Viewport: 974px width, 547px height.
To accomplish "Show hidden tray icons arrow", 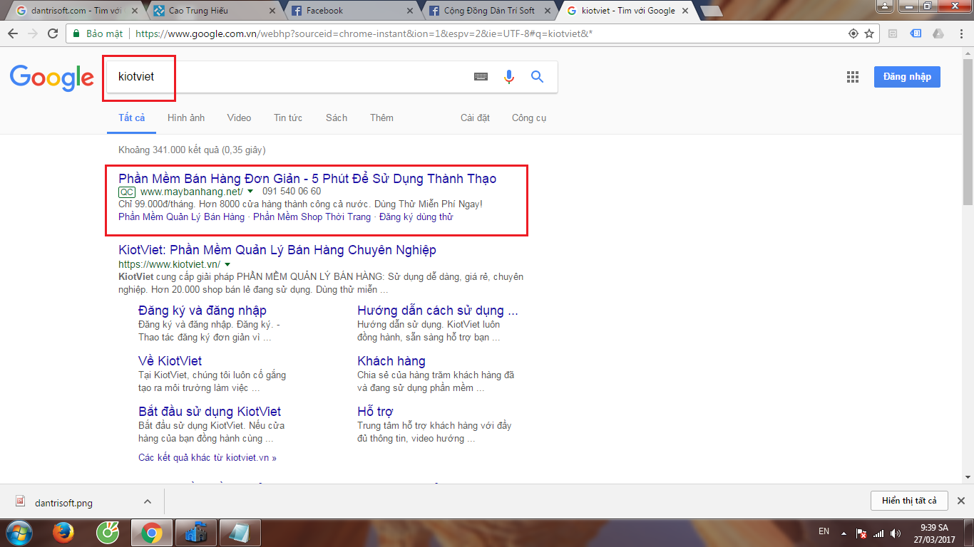I will click(844, 533).
